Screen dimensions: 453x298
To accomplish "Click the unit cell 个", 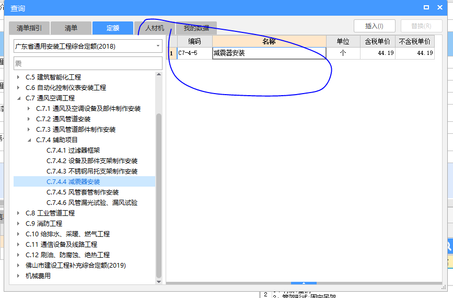I will tap(343, 53).
